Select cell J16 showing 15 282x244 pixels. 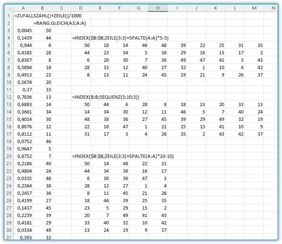point(196,127)
